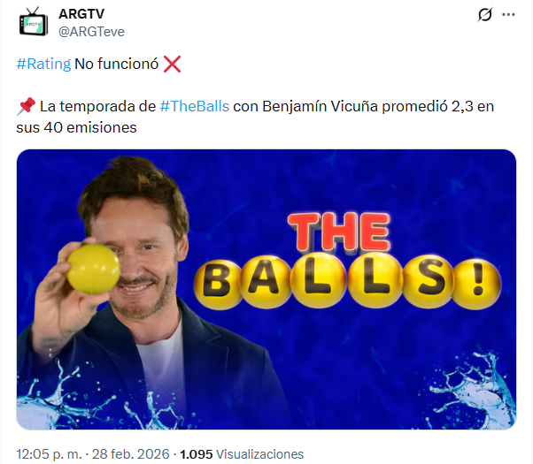The width and height of the screenshot is (533, 464).
Task: Open the three-dot more options menu
Action: (508, 14)
